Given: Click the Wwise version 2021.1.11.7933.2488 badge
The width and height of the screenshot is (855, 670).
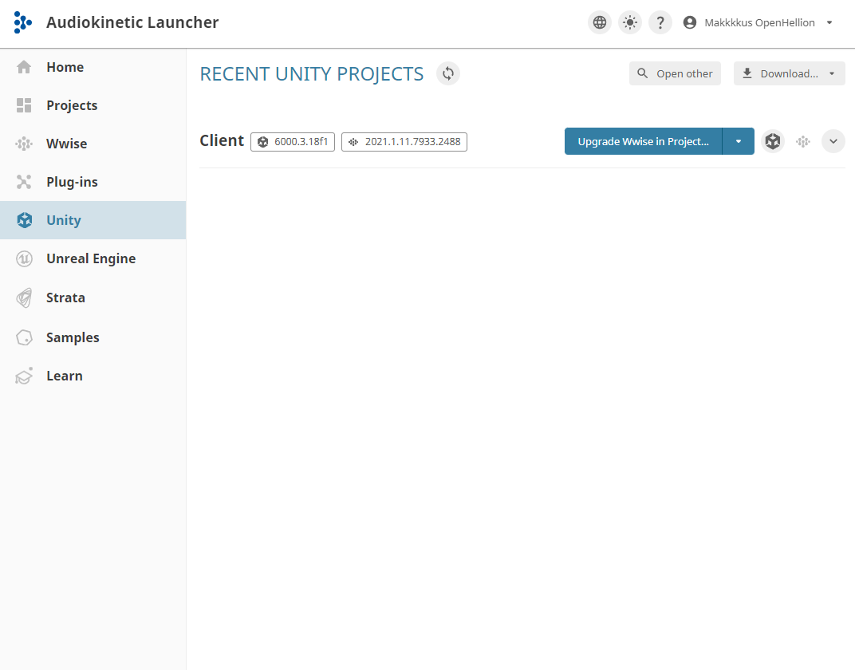Looking at the screenshot, I should click(x=404, y=142).
